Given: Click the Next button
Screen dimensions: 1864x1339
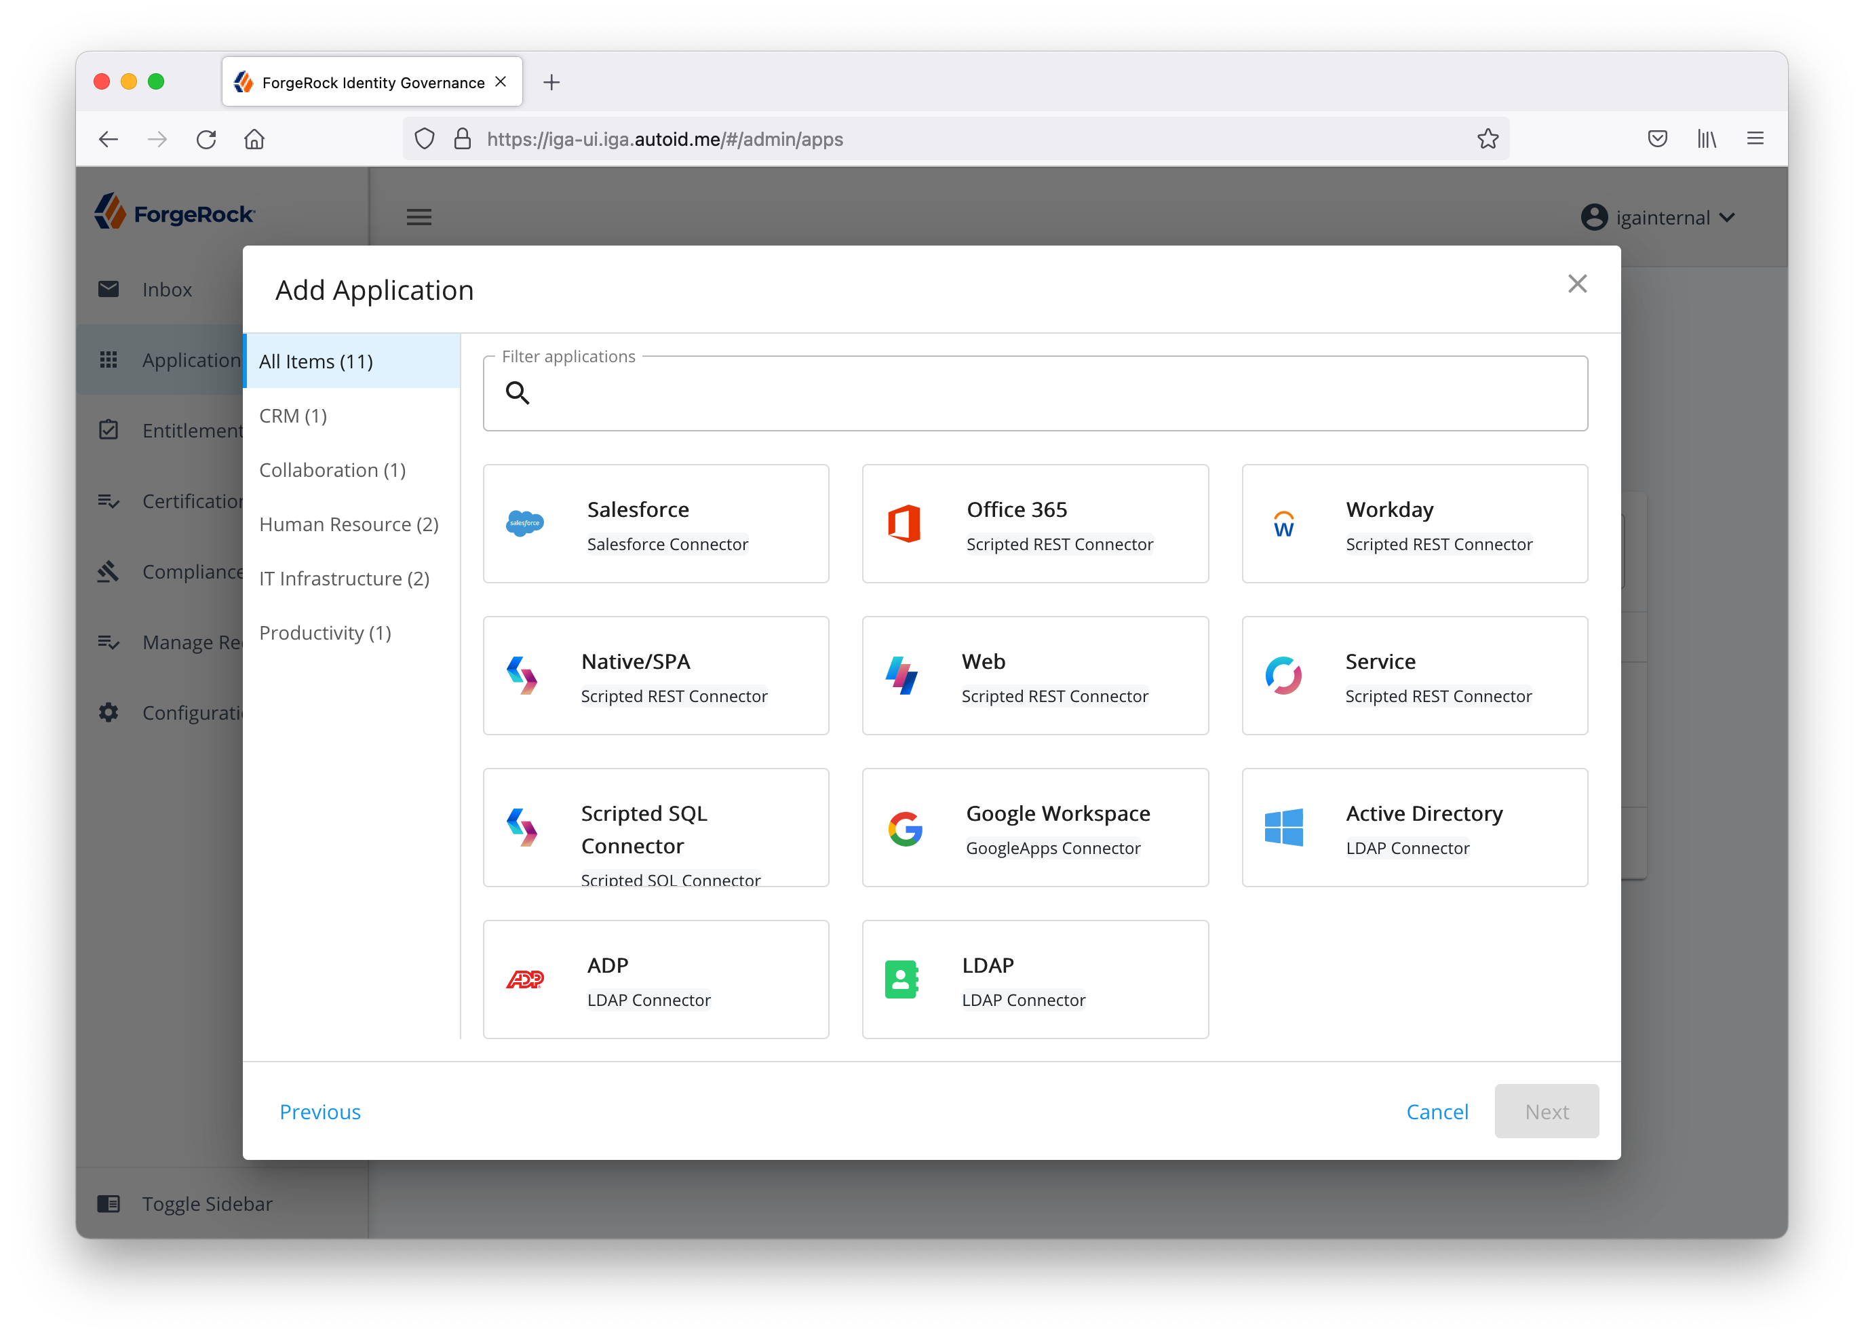Looking at the screenshot, I should coord(1546,1111).
